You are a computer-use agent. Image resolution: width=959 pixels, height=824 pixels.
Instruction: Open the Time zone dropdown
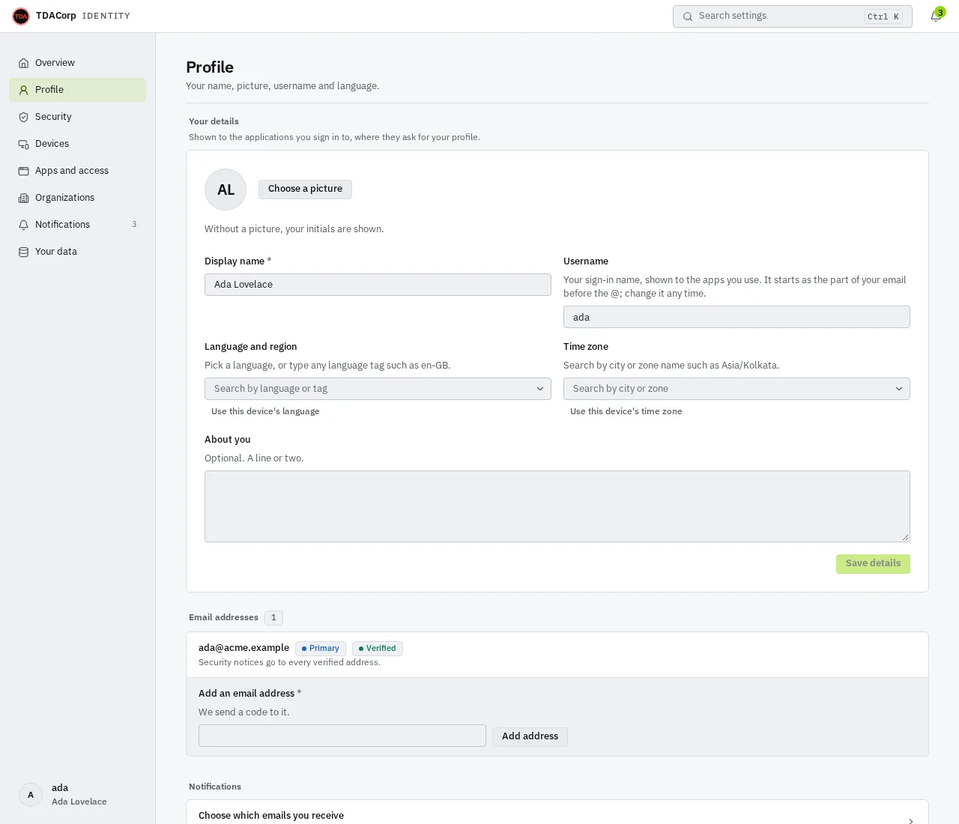coord(736,389)
